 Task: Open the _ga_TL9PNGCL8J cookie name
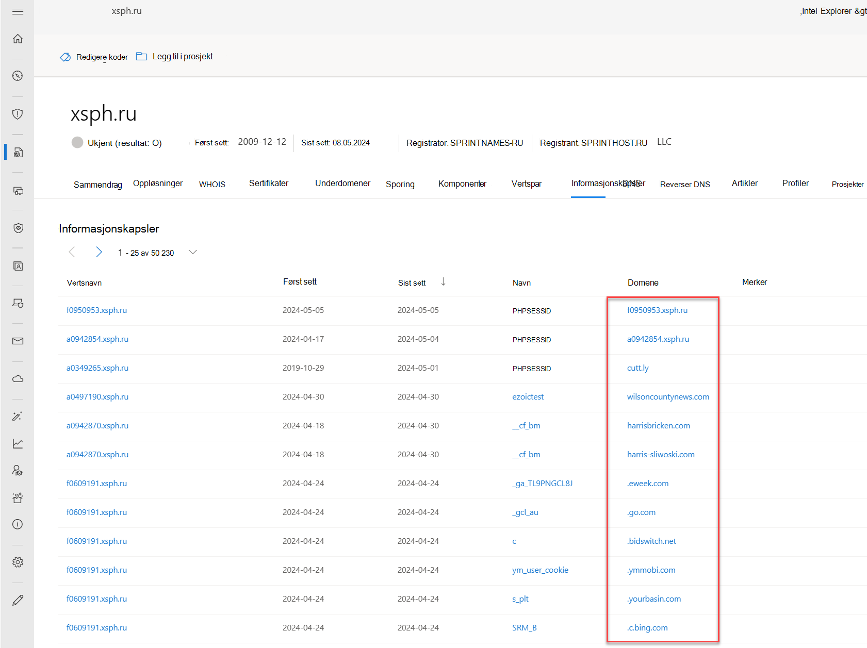coord(543,484)
